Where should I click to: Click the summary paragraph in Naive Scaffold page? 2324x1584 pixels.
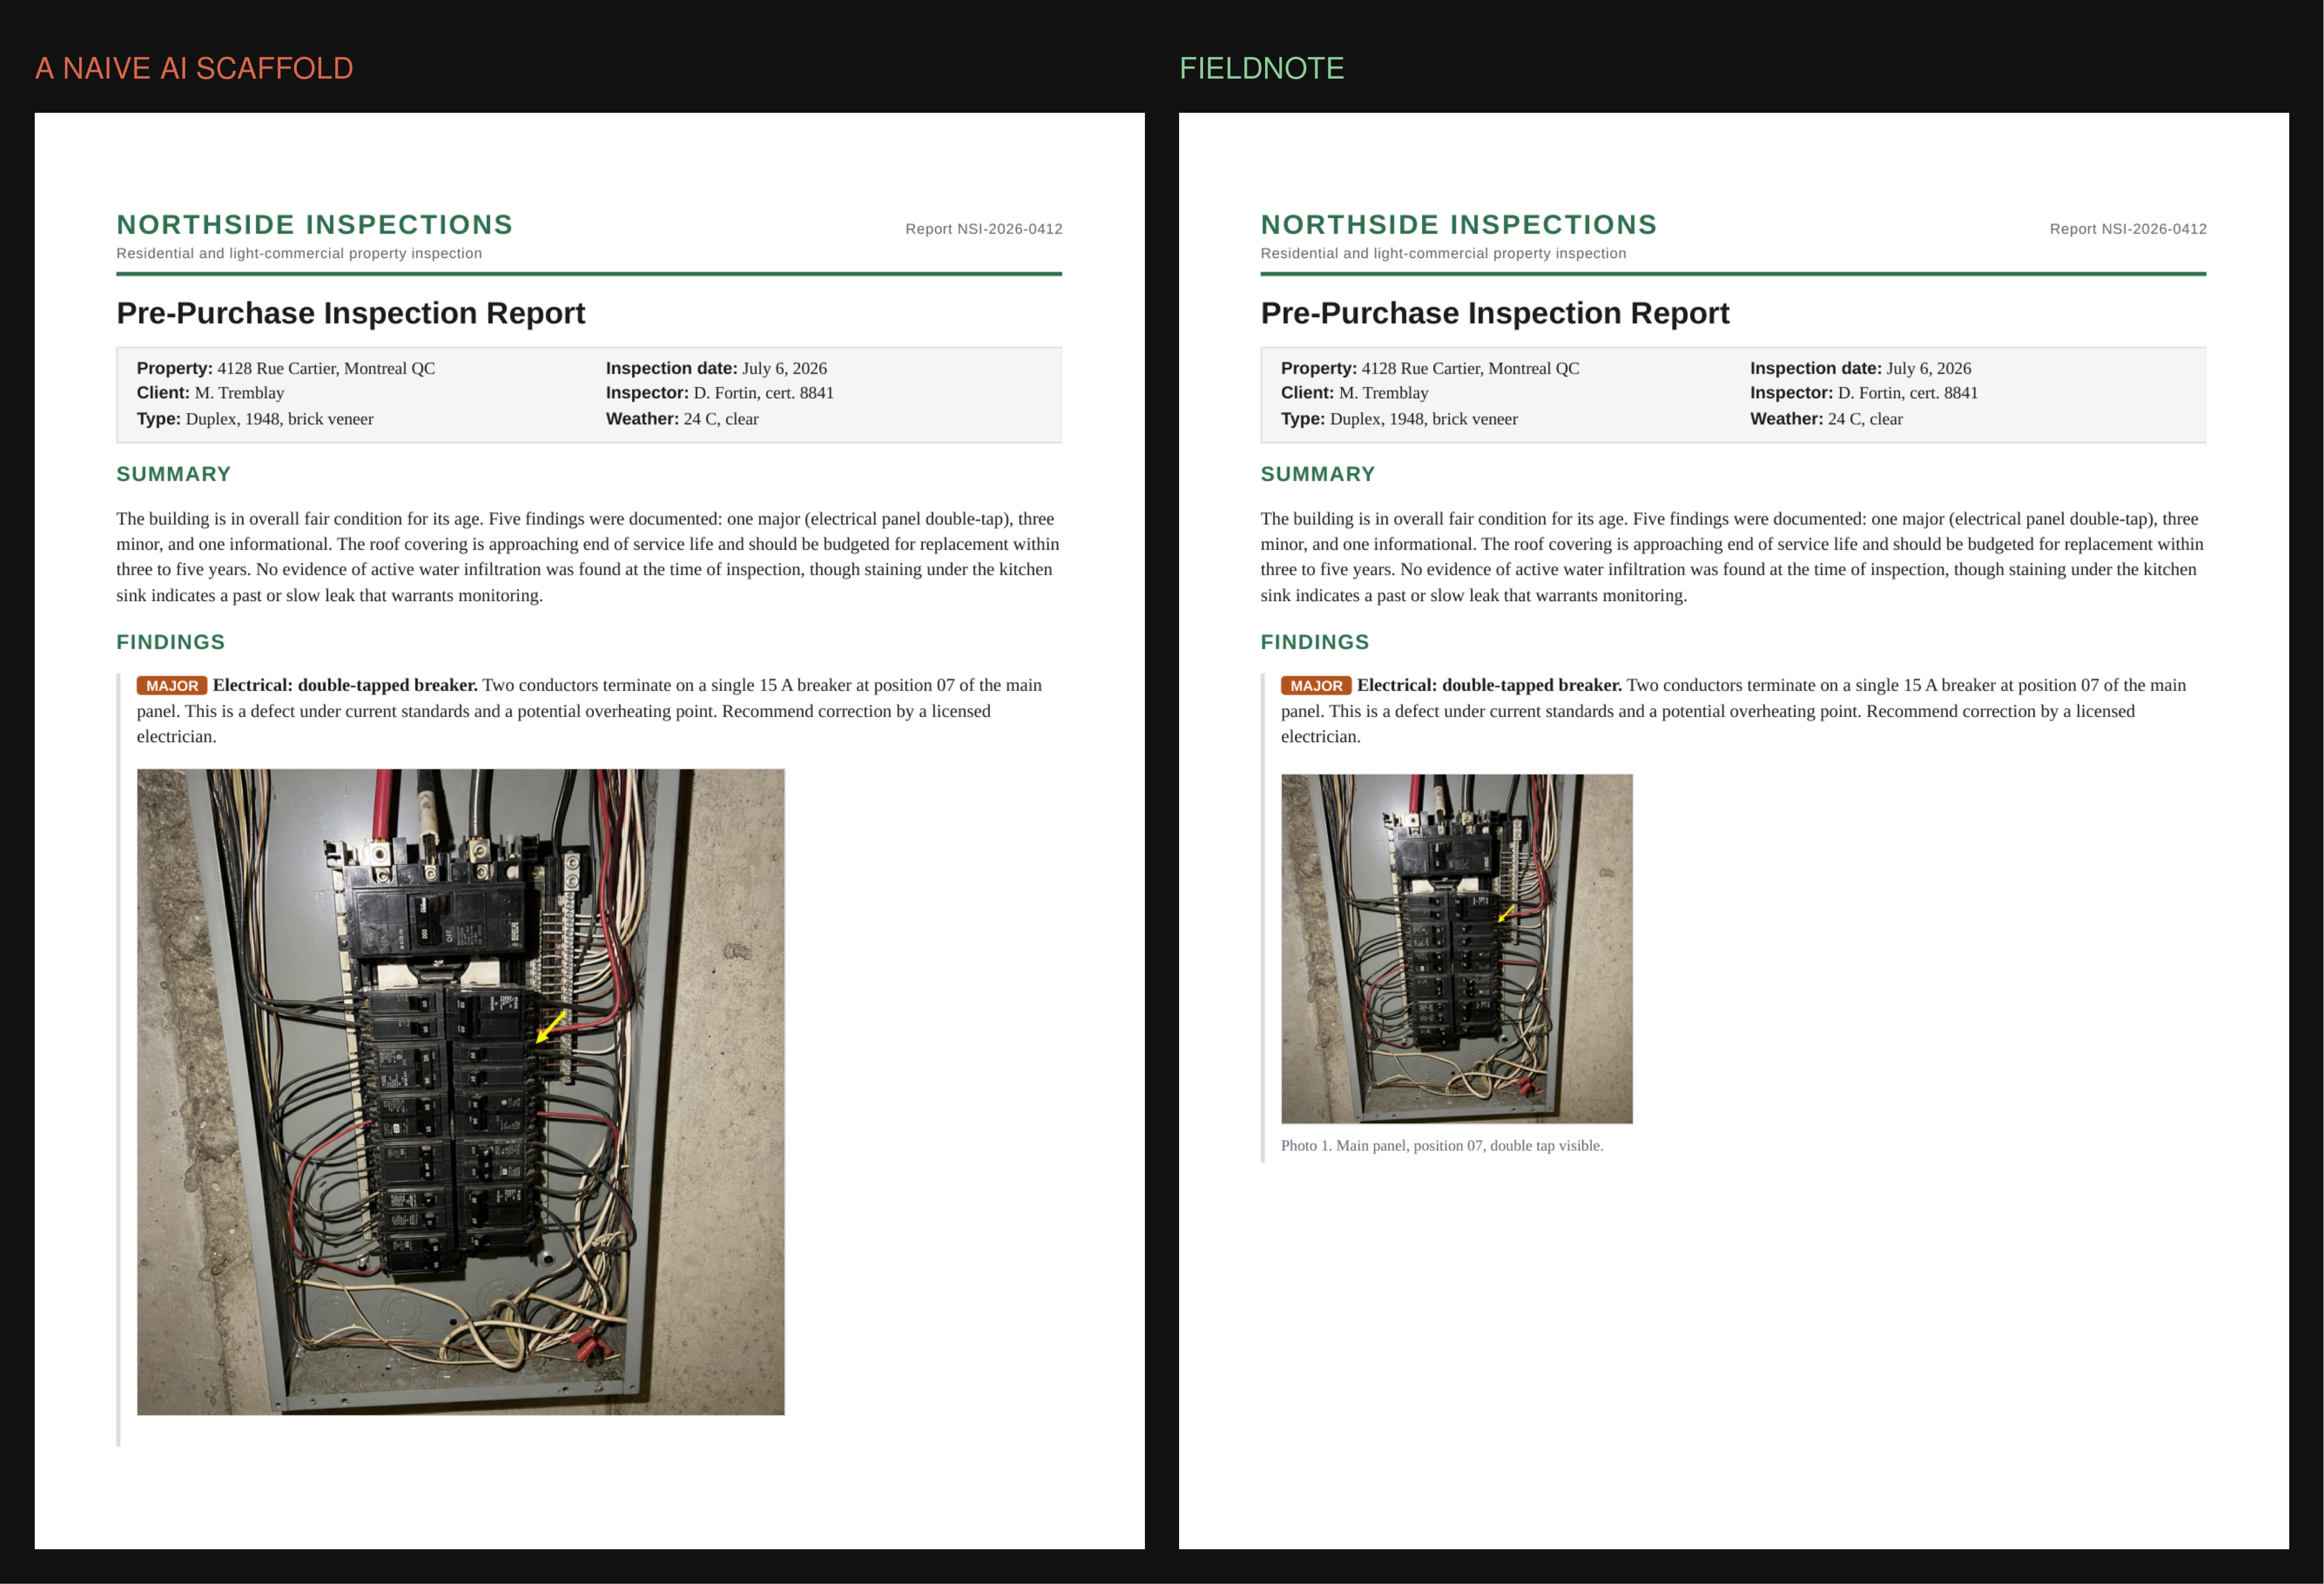click(x=588, y=557)
